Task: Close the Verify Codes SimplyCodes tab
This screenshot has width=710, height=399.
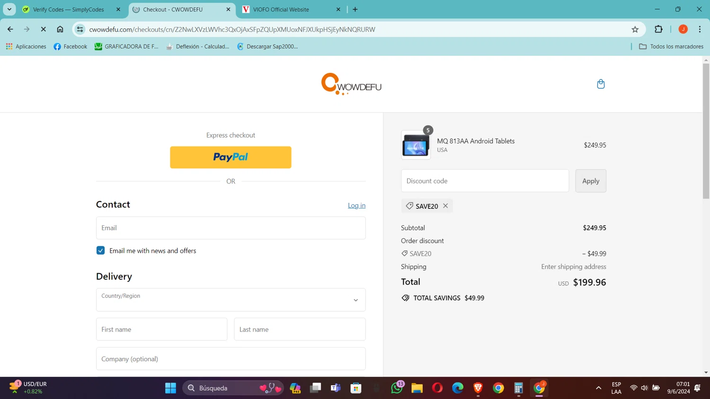Action: 118,9
